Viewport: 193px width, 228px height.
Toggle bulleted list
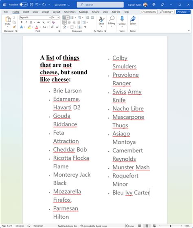(x=64, y=18)
